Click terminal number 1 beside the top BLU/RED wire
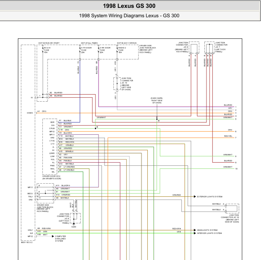The width and height of the screenshot is (261, 260). click(236, 107)
